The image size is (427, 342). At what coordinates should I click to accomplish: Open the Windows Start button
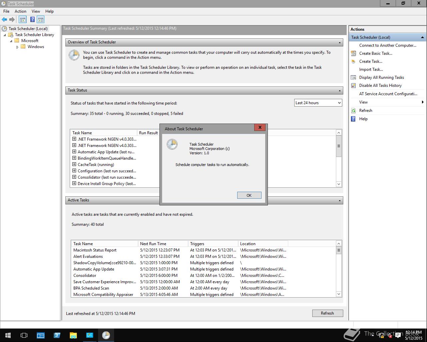pyautogui.click(x=8, y=335)
